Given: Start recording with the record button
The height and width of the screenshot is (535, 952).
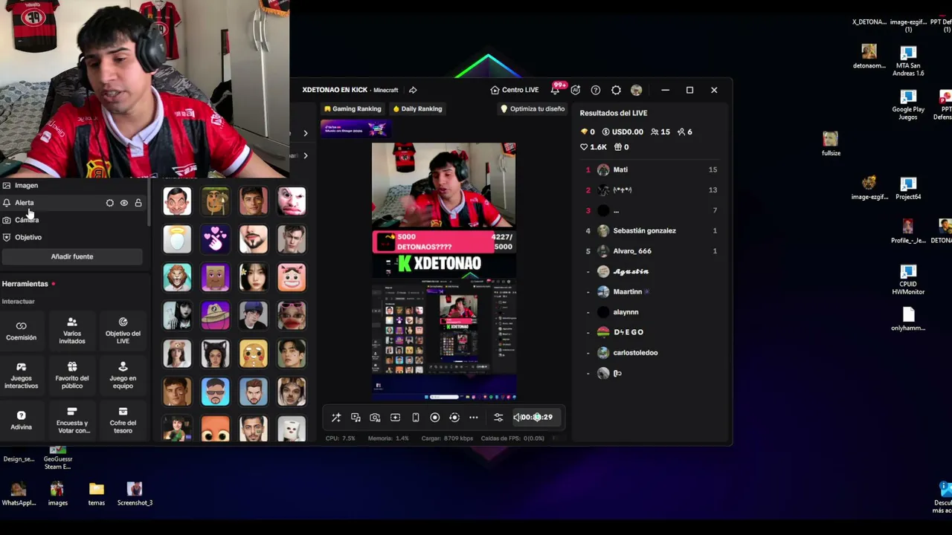Looking at the screenshot, I should (x=435, y=418).
